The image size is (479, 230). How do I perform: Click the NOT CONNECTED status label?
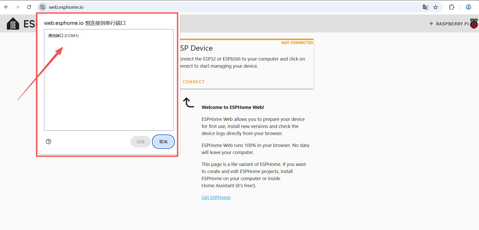(x=297, y=43)
